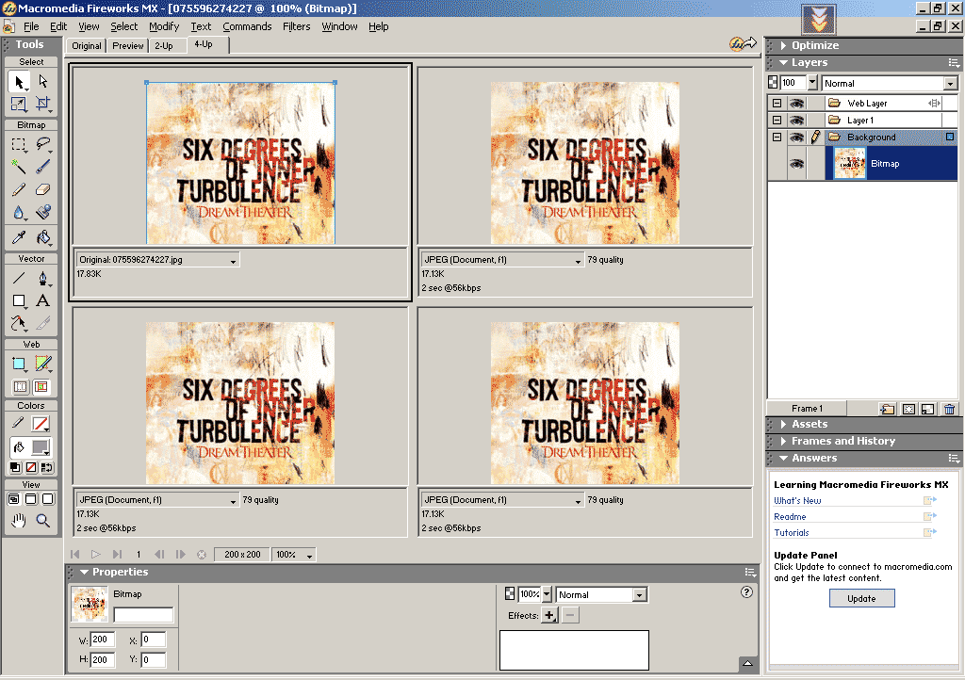Click the fill color swatch in Colors
Image resolution: width=965 pixels, height=680 pixels.
pos(41,447)
